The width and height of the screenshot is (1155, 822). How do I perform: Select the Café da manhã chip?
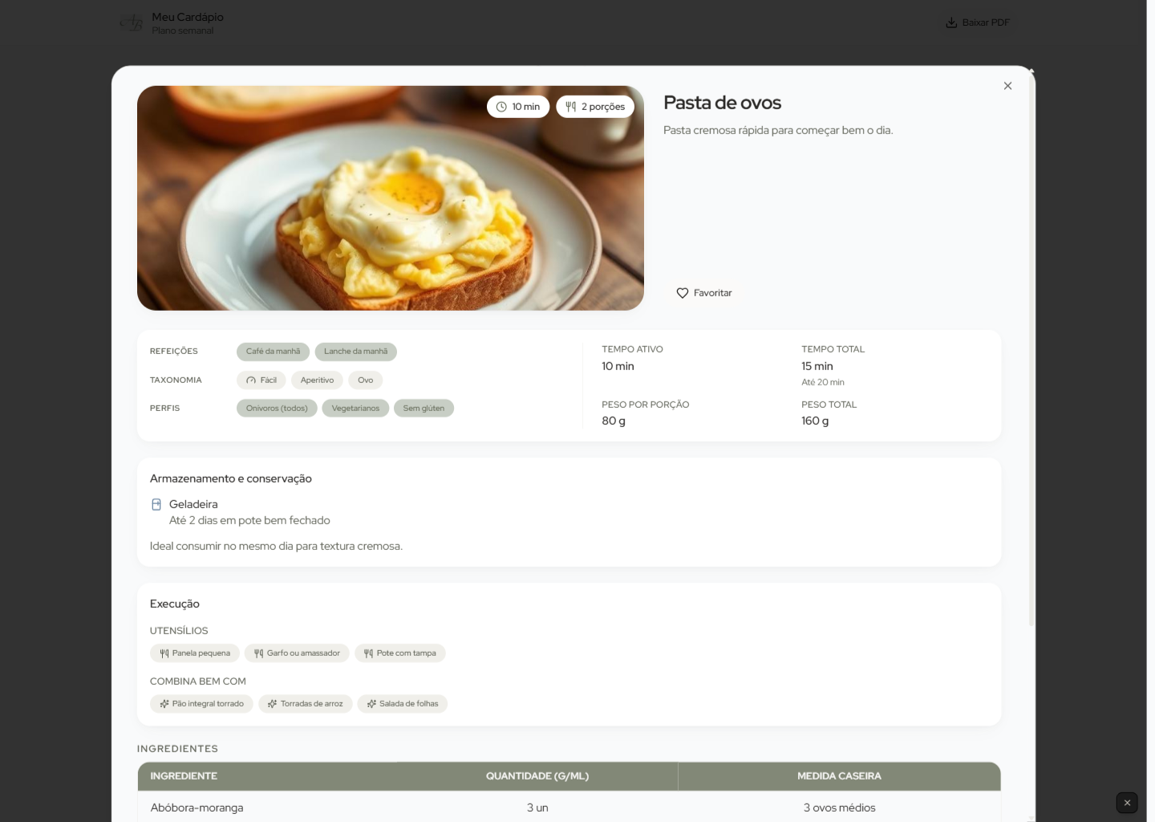274,352
